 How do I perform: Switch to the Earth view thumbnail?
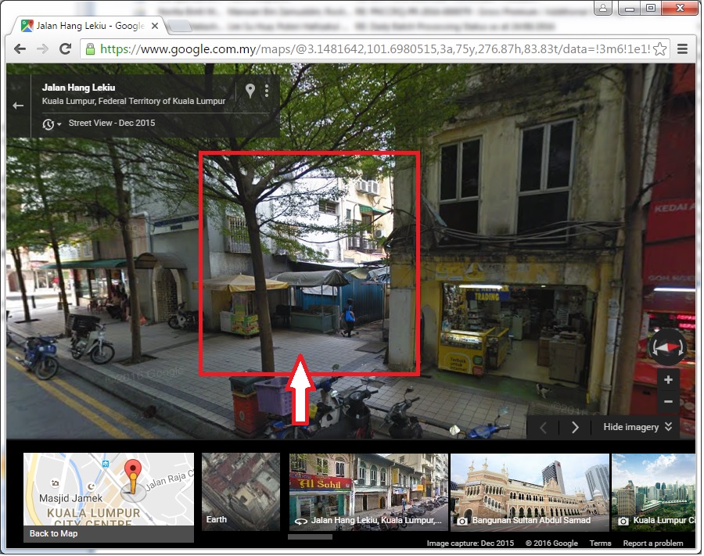(241, 492)
